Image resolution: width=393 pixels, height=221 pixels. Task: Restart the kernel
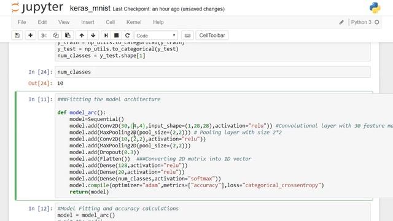pyautogui.click(x=127, y=36)
